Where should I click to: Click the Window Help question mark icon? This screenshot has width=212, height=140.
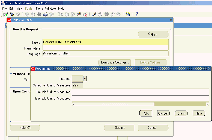137,14
